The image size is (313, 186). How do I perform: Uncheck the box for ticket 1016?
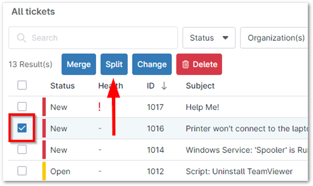pyautogui.click(x=22, y=128)
